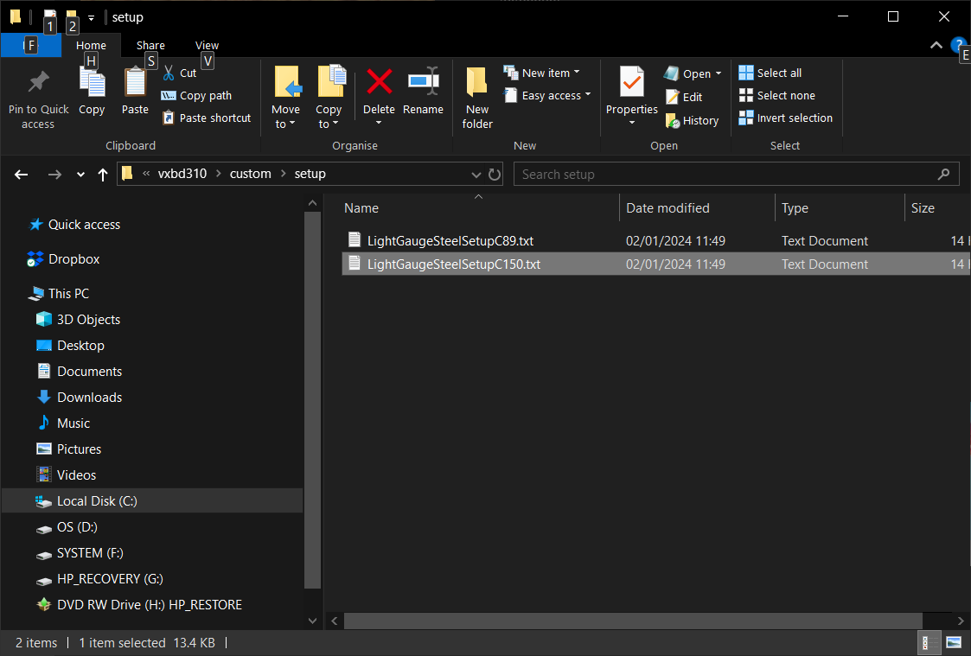Viewport: 971px width, 656px height.
Task: Click the Cut scissors icon
Action: [169, 73]
